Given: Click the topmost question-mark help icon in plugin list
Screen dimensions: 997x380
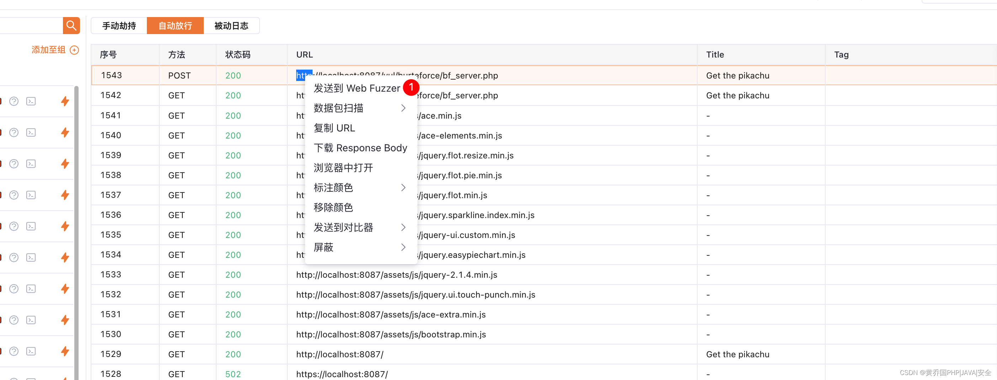Looking at the screenshot, I should [14, 101].
